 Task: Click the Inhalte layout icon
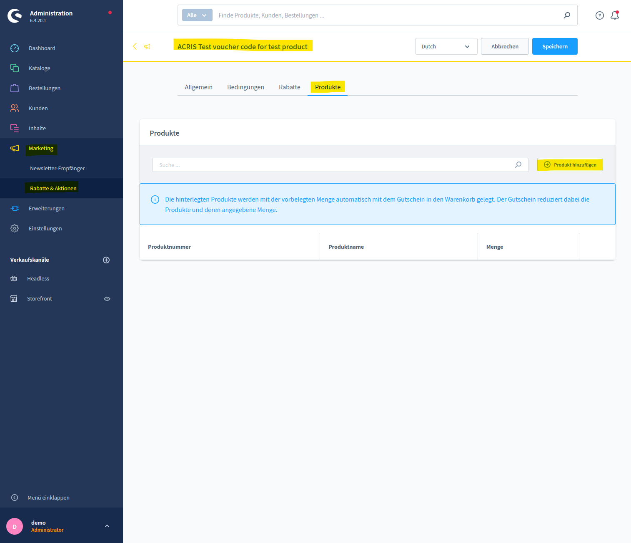tap(15, 128)
